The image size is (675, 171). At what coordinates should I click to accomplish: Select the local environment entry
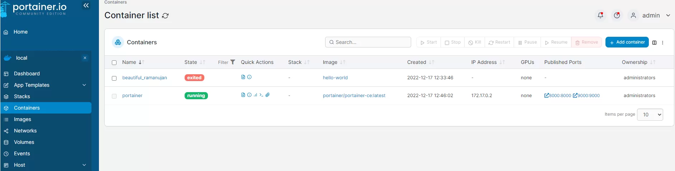coord(22,58)
